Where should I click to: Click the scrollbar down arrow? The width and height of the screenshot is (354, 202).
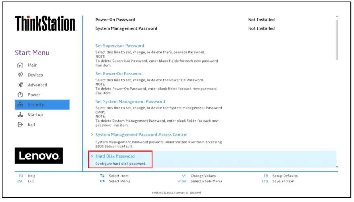[x=337, y=167]
